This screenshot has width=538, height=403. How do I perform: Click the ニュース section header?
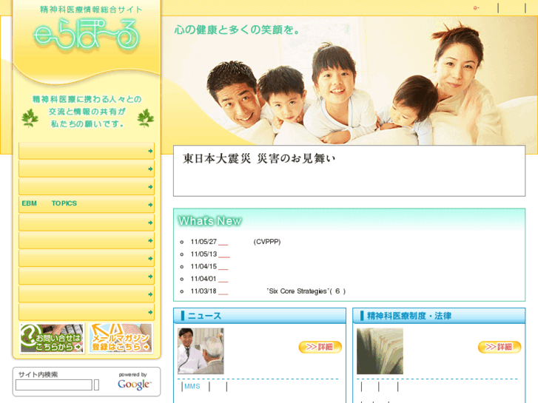click(x=260, y=316)
